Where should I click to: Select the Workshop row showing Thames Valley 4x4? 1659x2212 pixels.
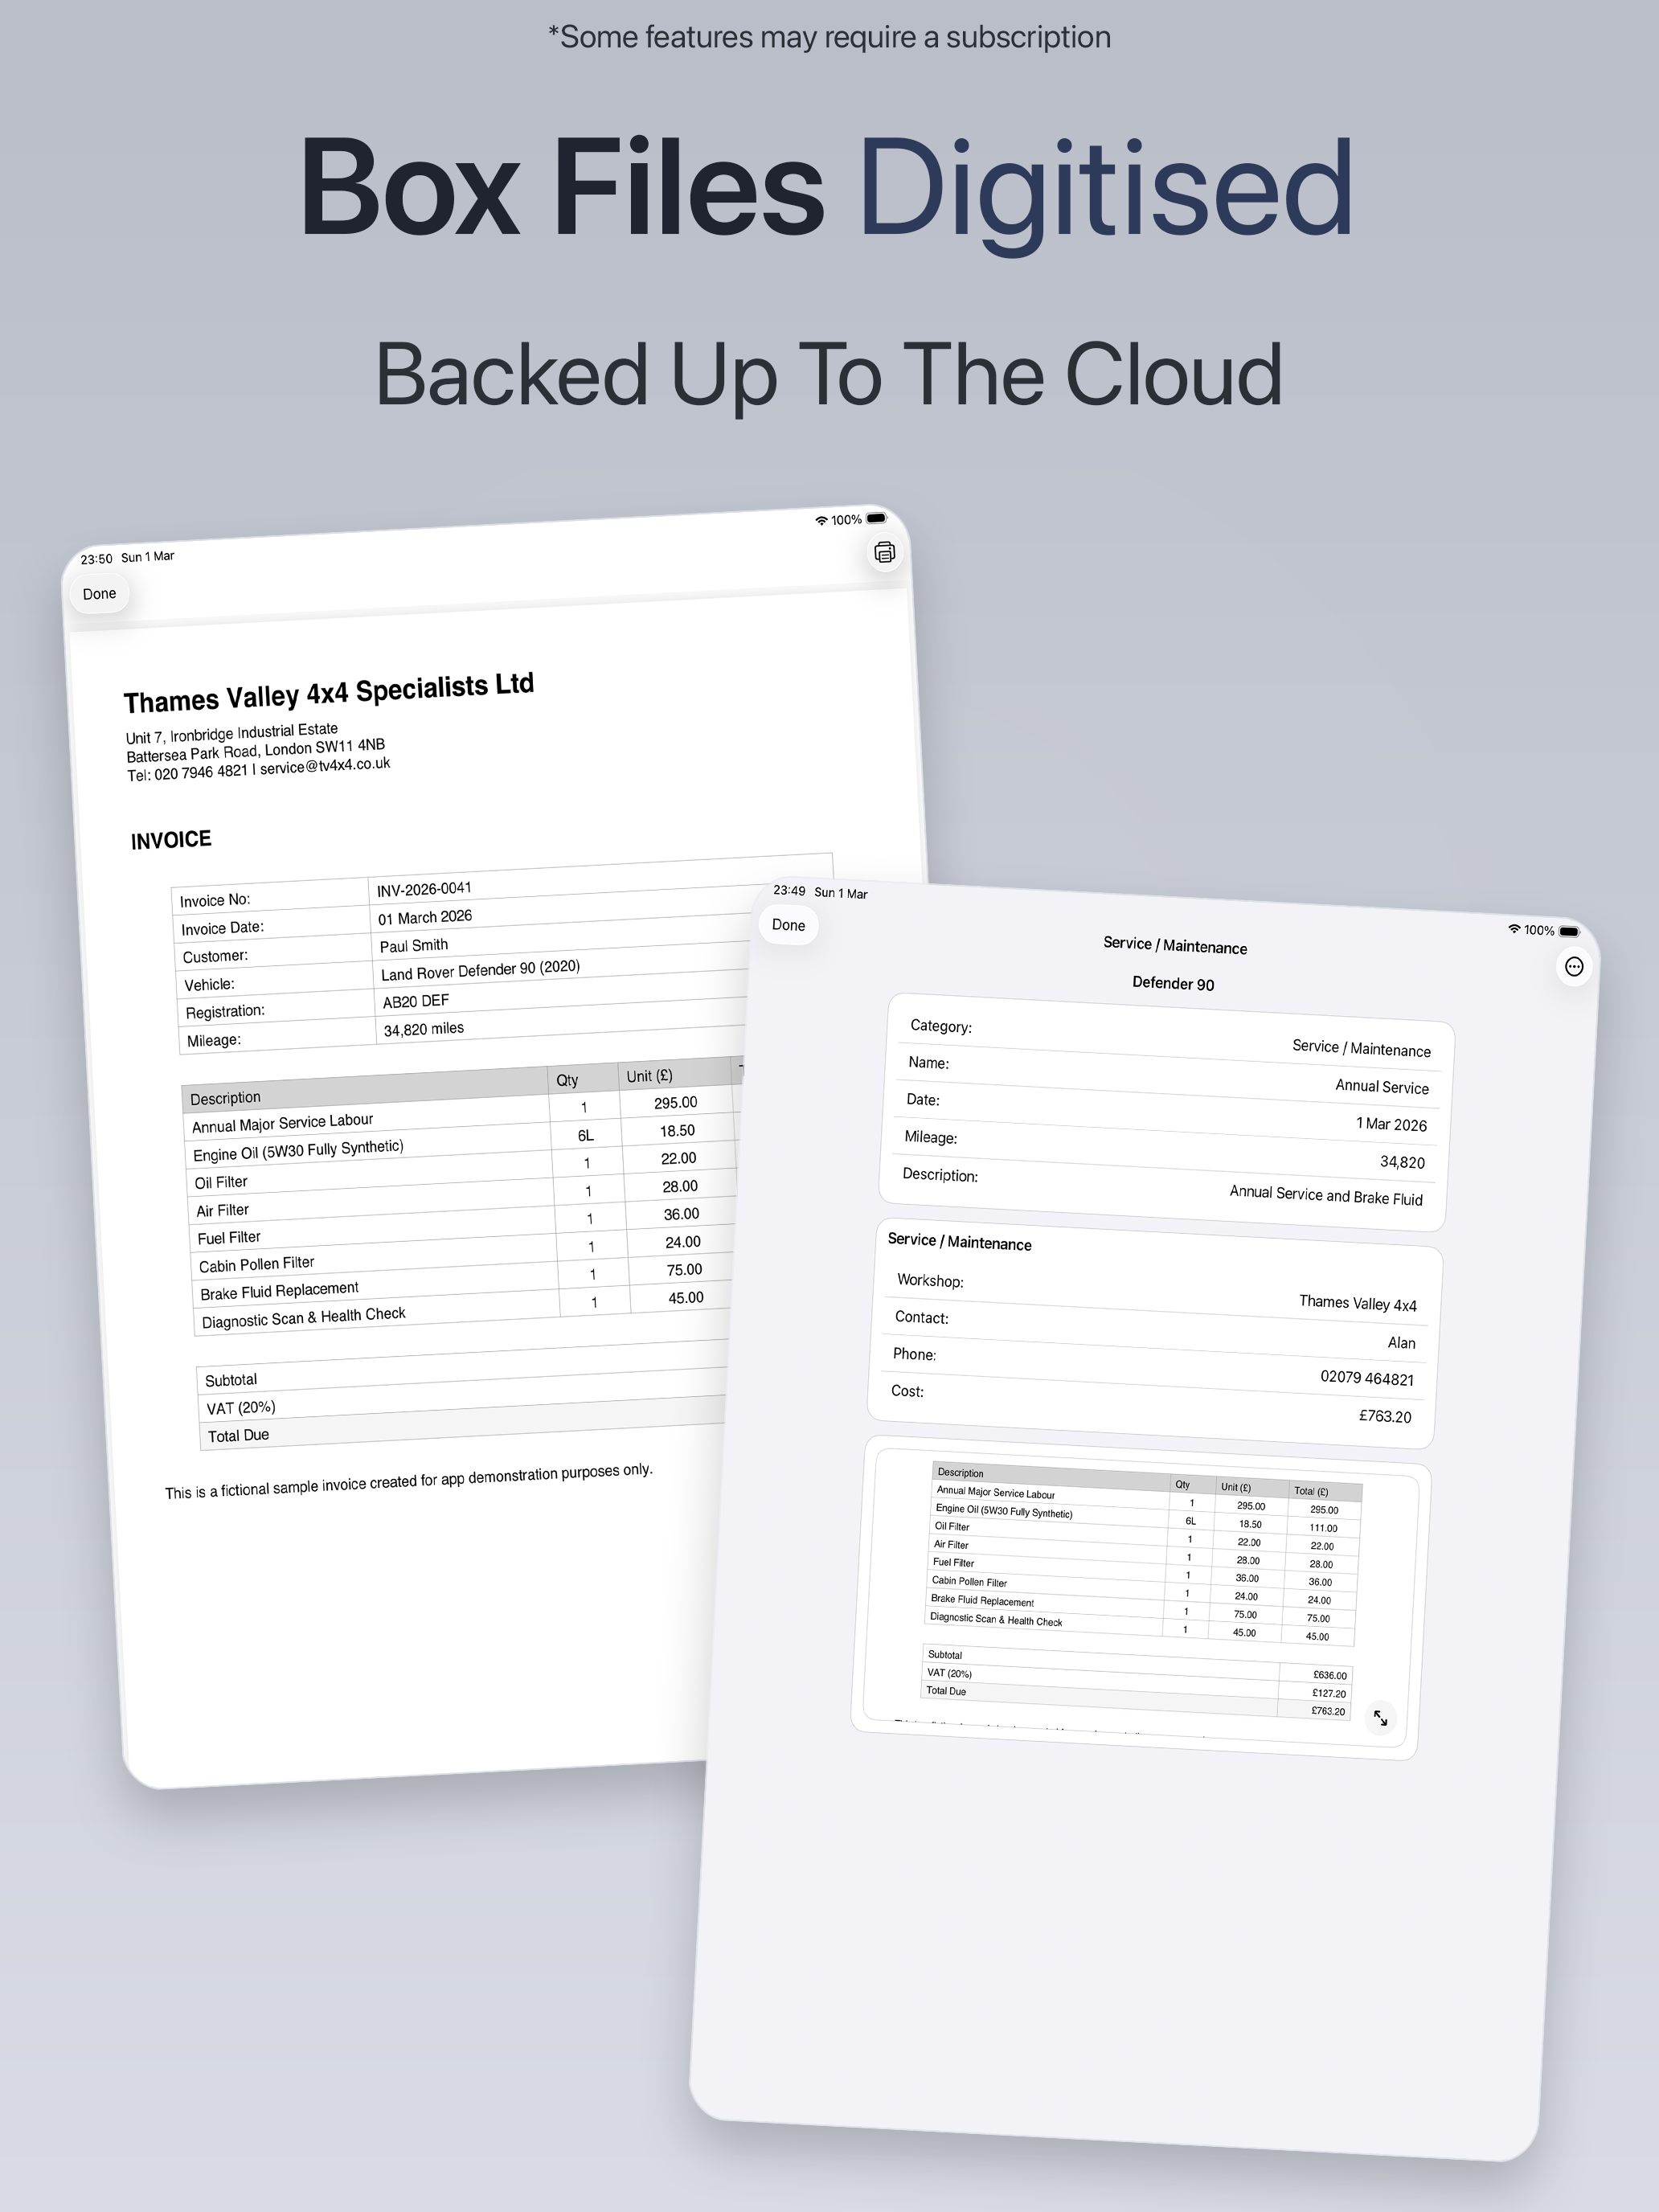1156,1292
